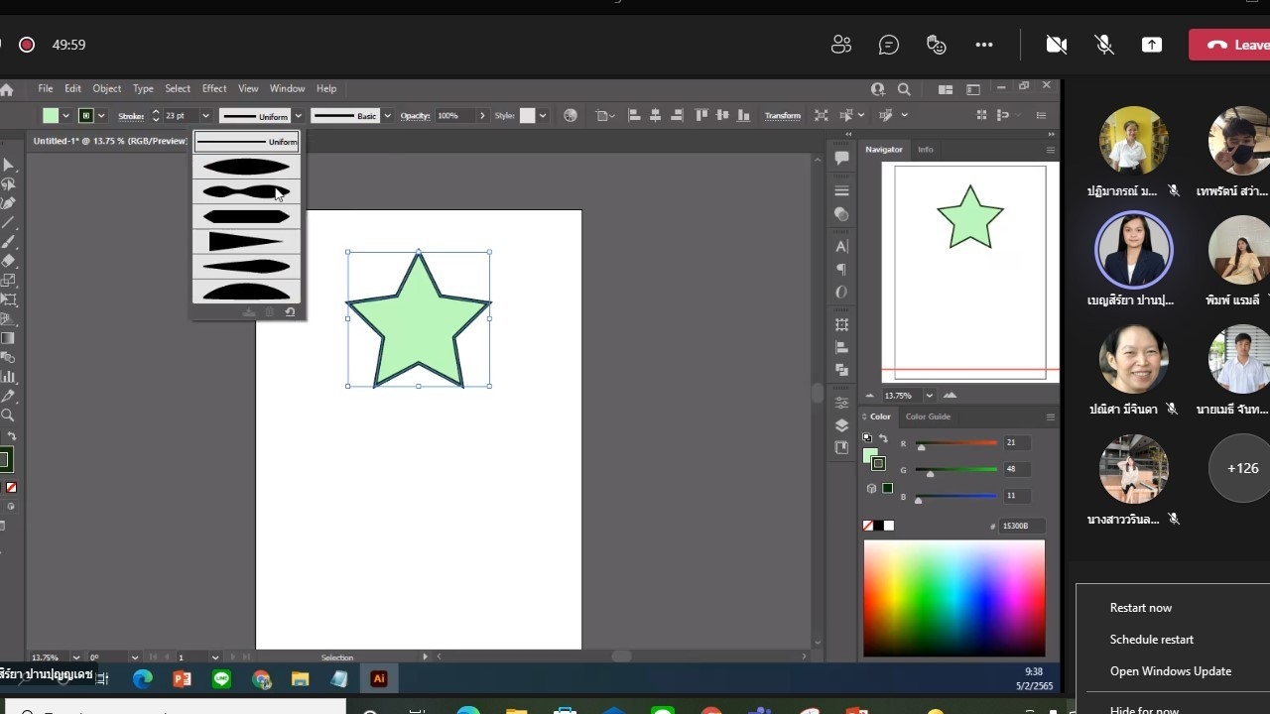The height and width of the screenshot is (714, 1270).
Task: Toggle the Teams camera off button
Action: point(1057,45)
